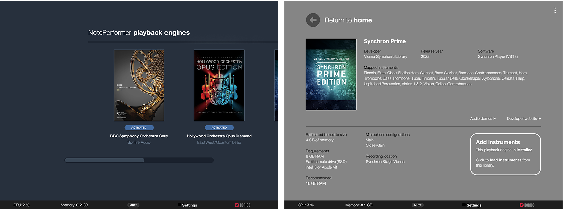Open the three-dot menu in the right window
The width and height of the screenshot is (563, 210).
point(555,11)
